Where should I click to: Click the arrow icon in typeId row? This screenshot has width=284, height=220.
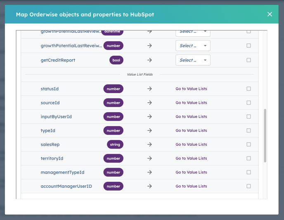coord(149,131)
